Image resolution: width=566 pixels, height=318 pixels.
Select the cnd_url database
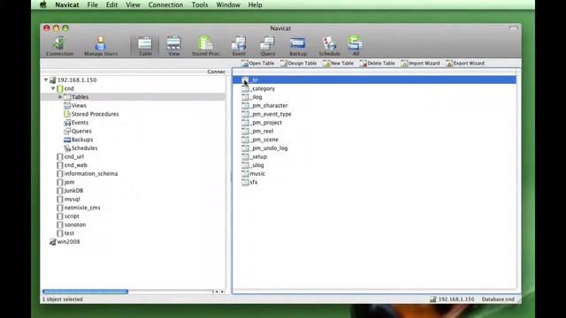click(x=70, y=157)
